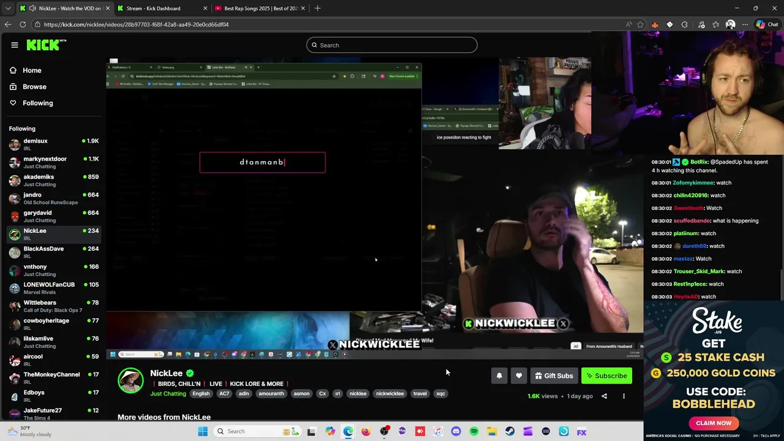This screenshot has width=784, height=441.
Task: Click the English tag
Action: pos(201,394)
